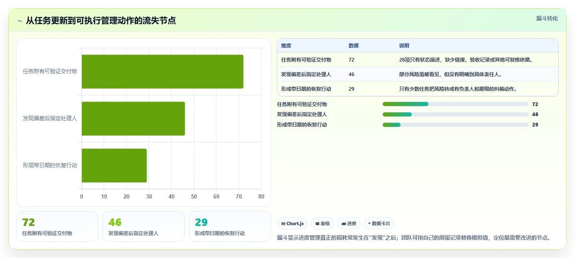The width and height of the screenshot is (575, 258).
Task: Click the 0 tick on the chart x-axis
Action: click(82, 196)
